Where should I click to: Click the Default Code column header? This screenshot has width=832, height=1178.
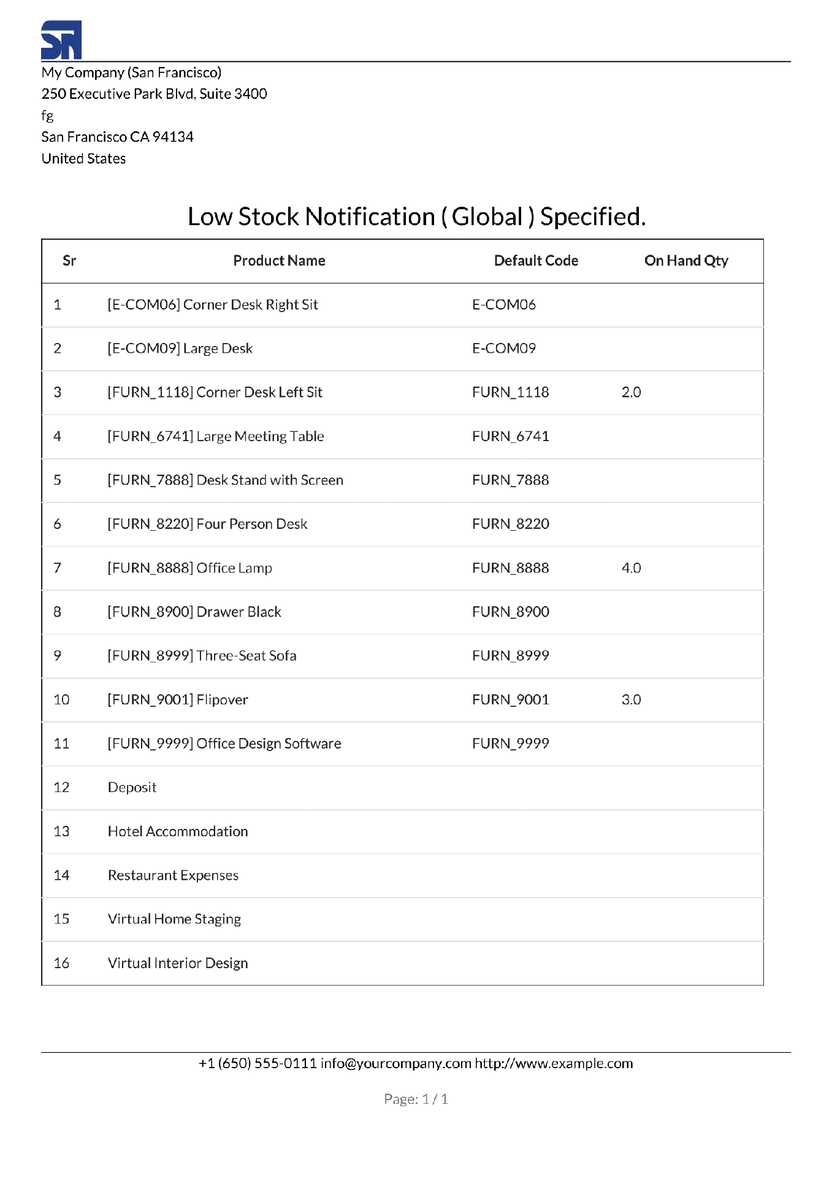536,261
